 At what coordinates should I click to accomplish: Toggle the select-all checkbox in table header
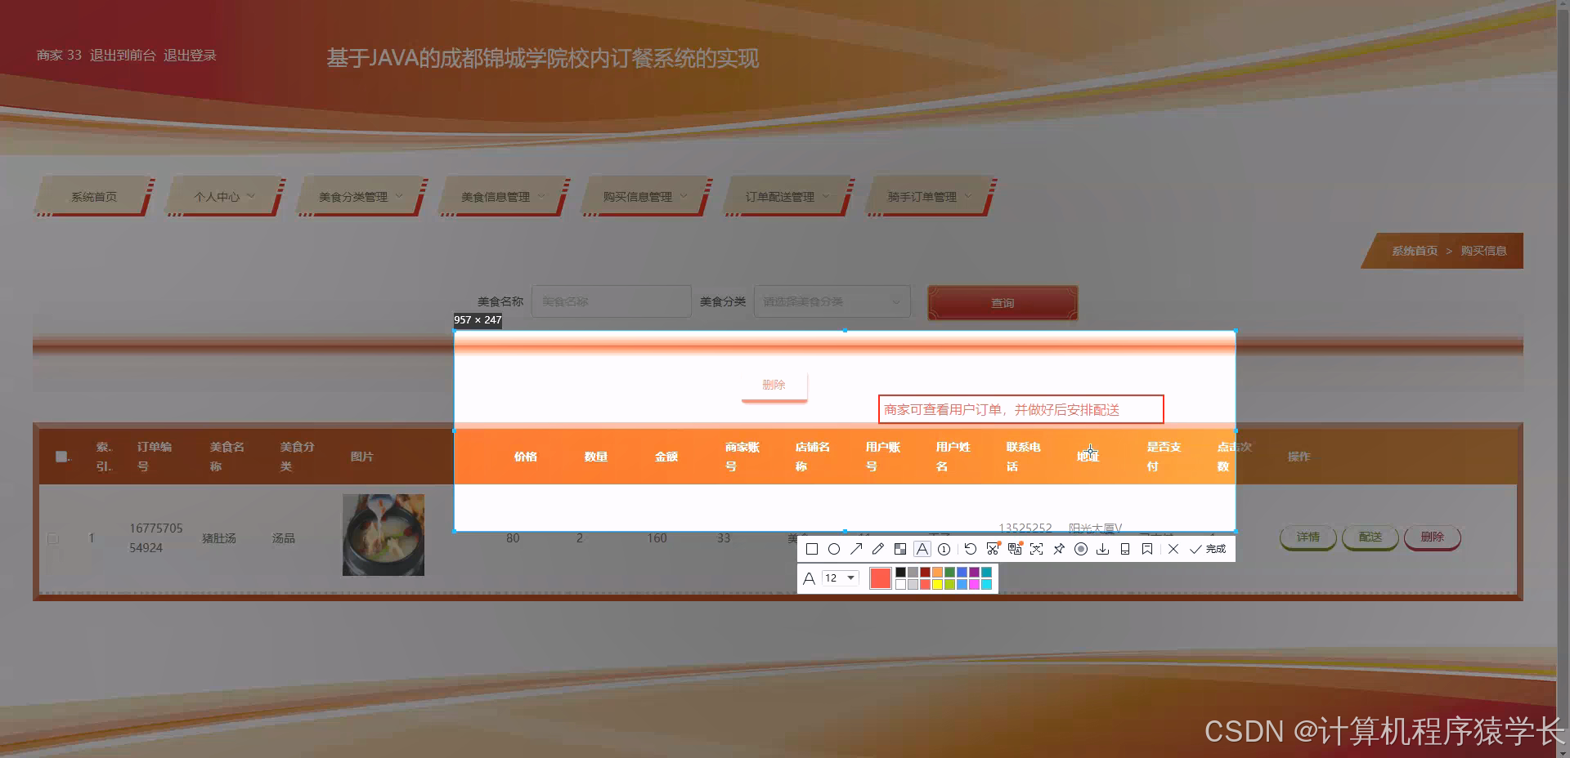[x=61, y=456]
